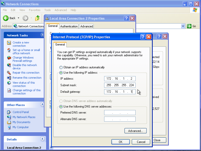
Task: Select Use the following IP address
Action: (x=61, y=73)
